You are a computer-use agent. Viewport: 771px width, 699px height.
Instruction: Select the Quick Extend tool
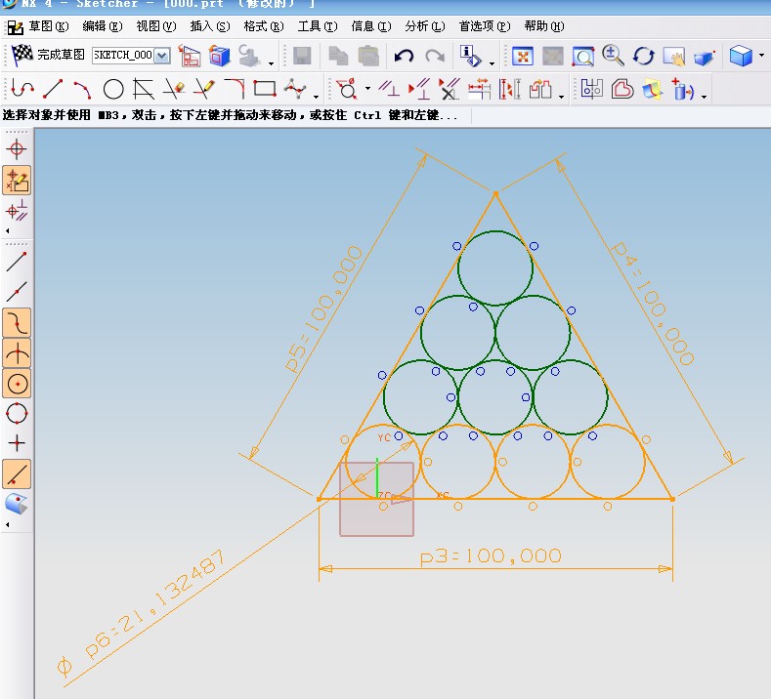click(x=204, y=89)
